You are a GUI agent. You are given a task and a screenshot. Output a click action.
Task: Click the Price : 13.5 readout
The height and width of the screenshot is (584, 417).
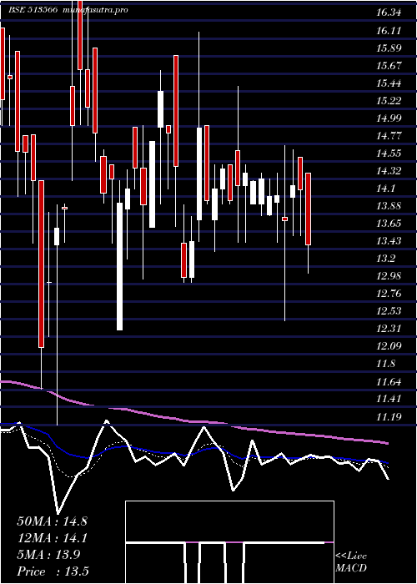53,571
